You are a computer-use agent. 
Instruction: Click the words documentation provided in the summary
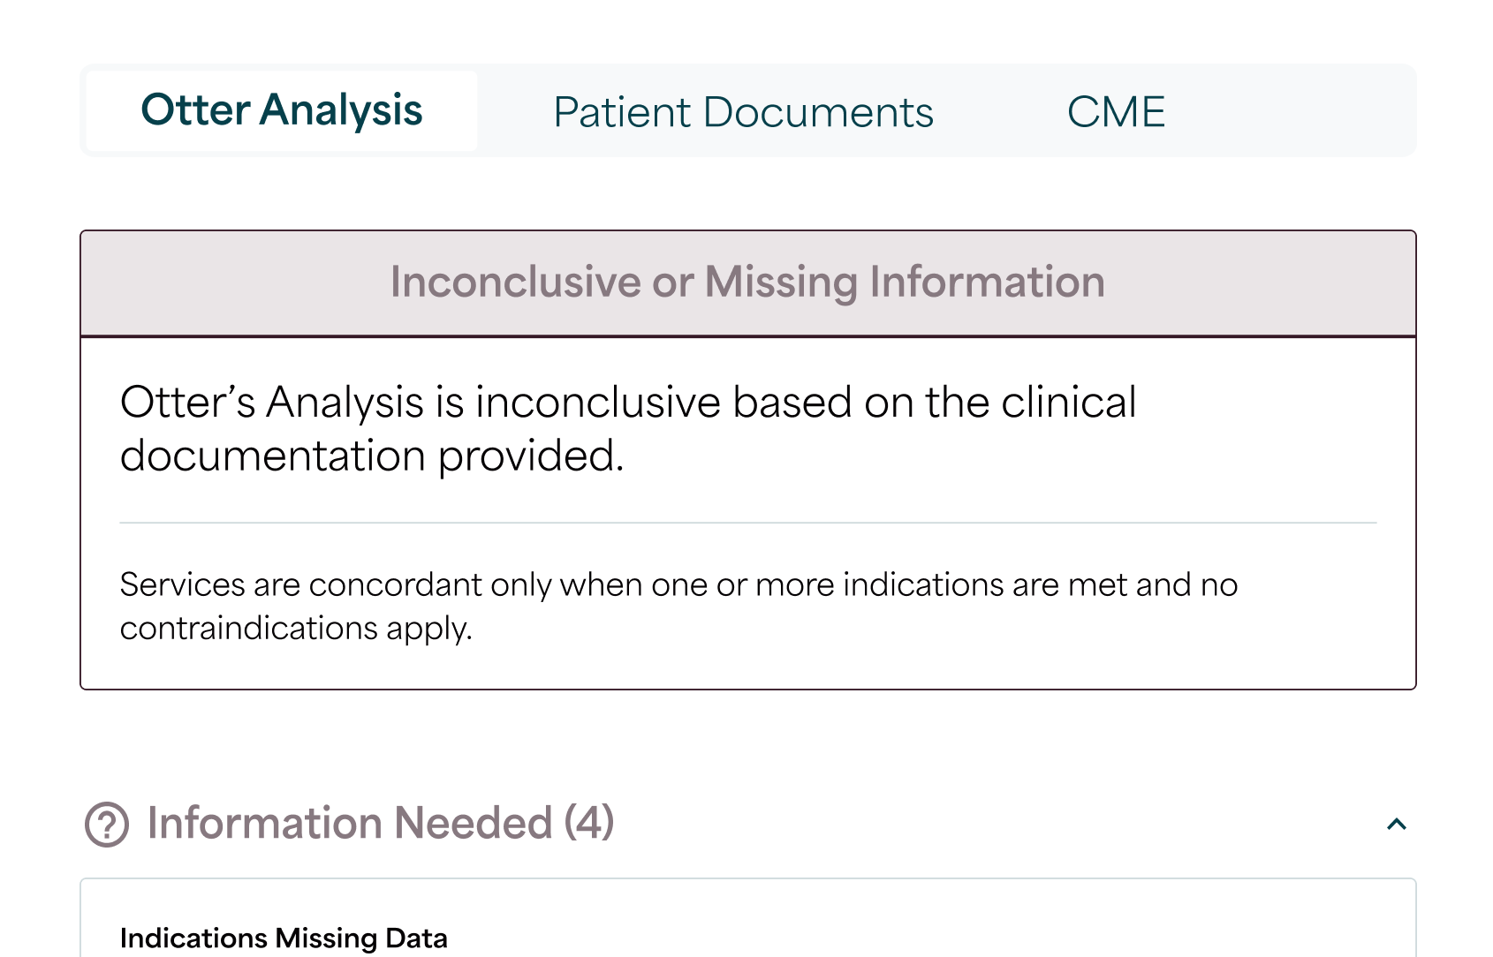pos(372,456)
